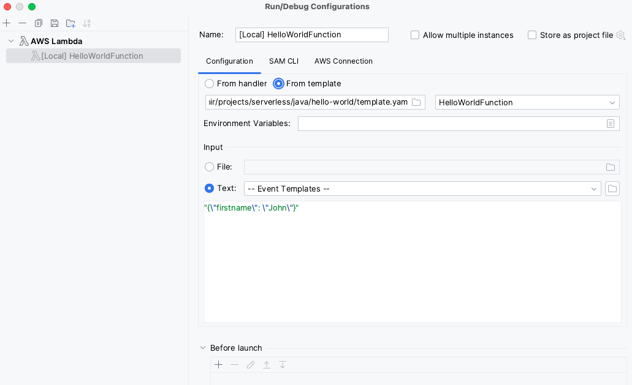Viewport: 632px width, 385px height.
Task: Collapse the AWS Lambda tree node
Action: click(x=11, y=41)
